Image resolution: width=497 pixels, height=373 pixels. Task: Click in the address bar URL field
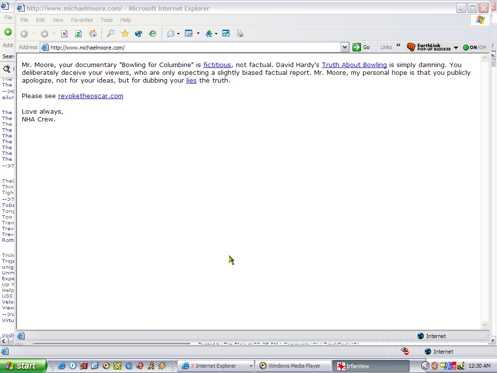click(194, 47)
